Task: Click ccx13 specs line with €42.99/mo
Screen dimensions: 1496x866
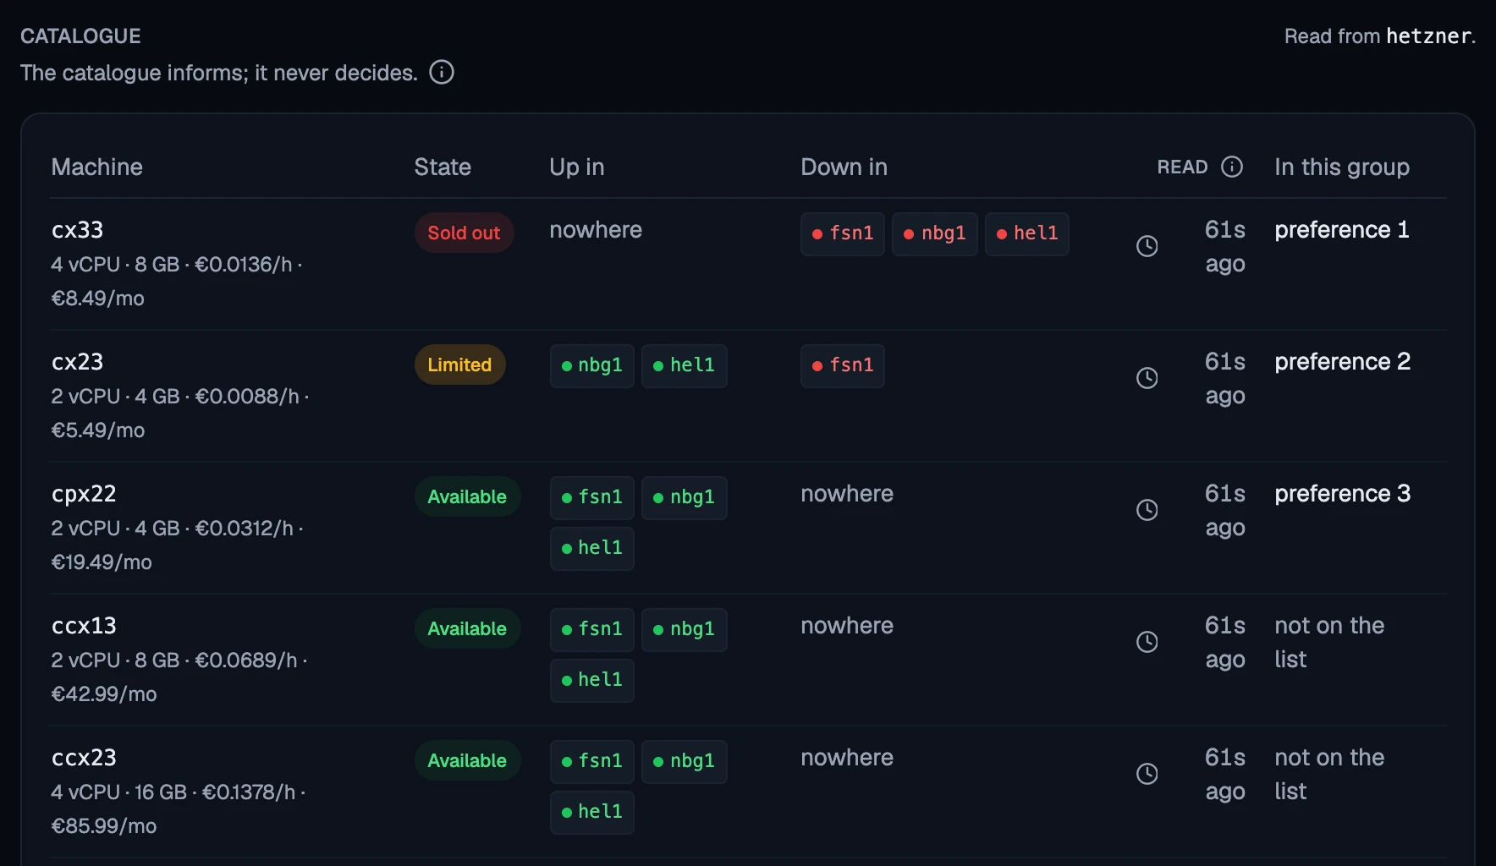Action: point(179,677)
